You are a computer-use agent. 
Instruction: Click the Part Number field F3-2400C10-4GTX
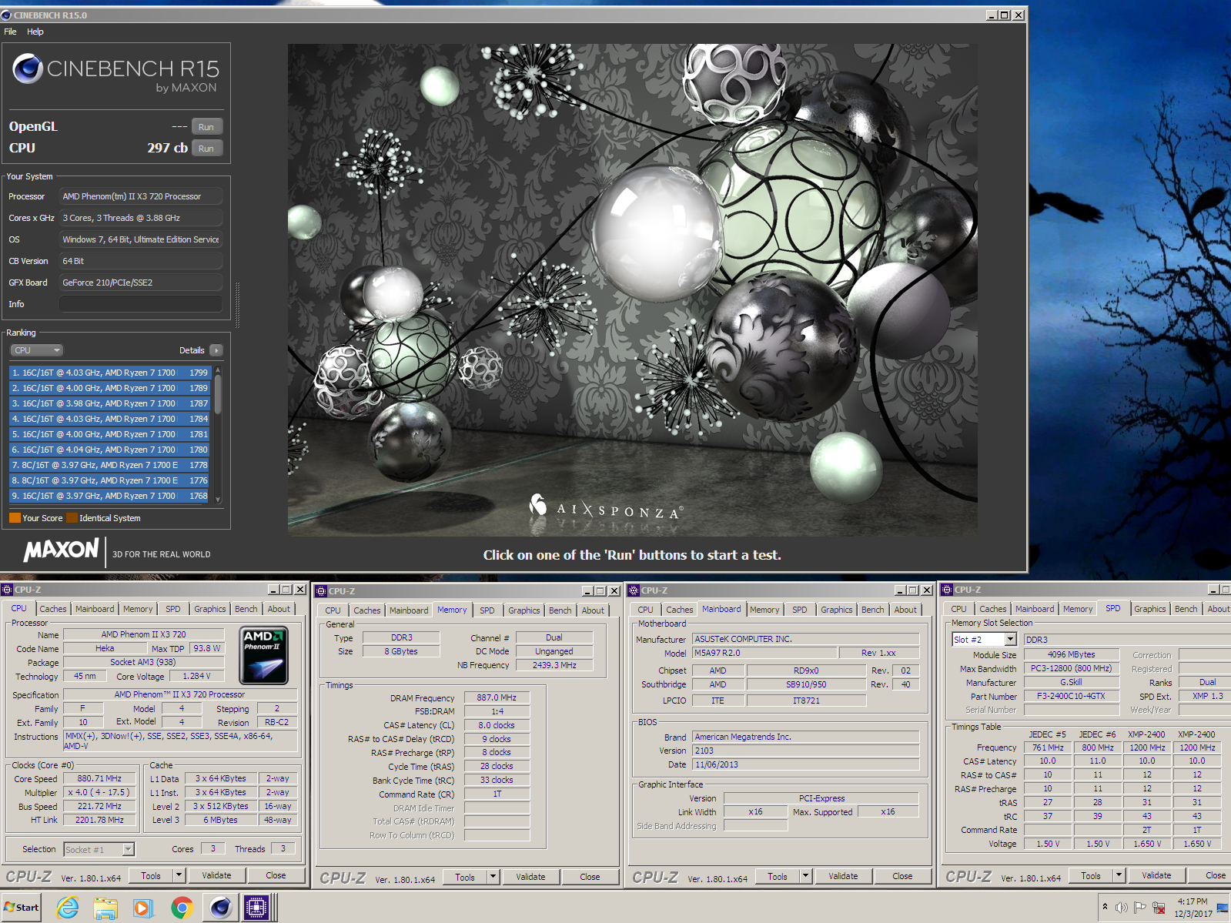point(1071,696)
